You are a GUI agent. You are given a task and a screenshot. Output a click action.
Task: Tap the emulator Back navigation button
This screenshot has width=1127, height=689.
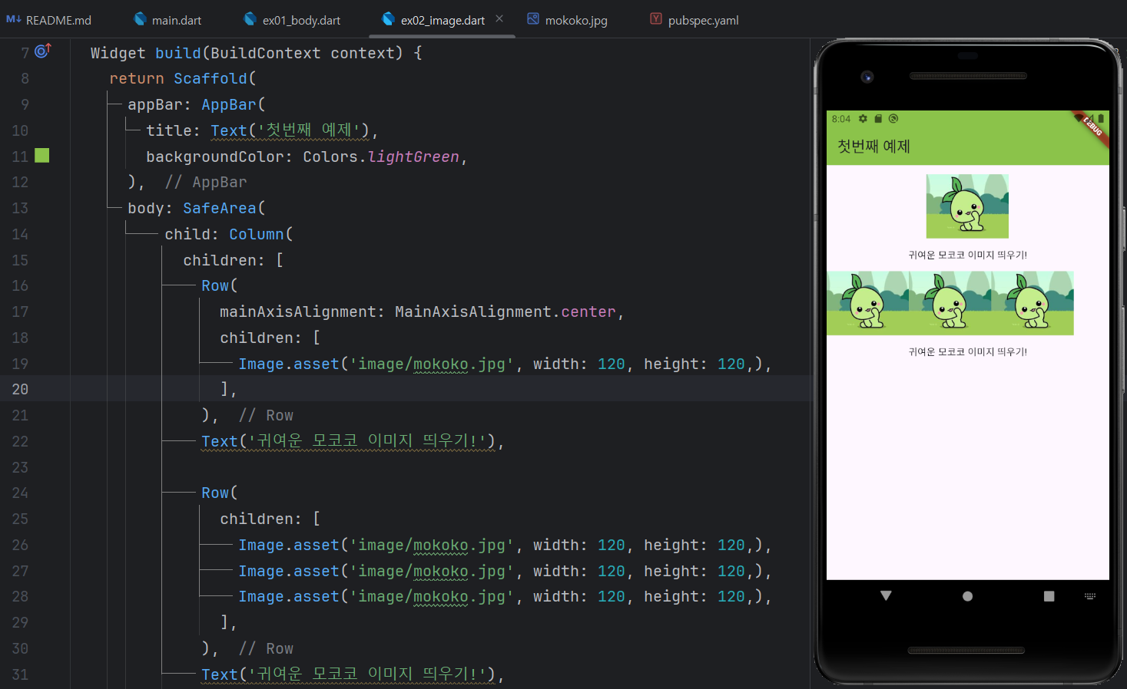click(886, 596)
